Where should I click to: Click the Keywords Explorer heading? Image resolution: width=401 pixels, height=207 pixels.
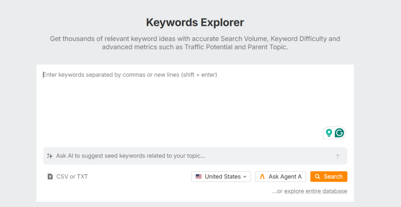coord(195,22)
